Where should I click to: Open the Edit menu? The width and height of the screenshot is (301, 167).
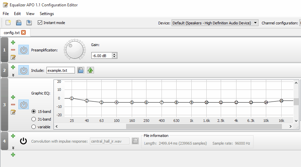point(17,14)
